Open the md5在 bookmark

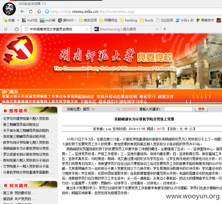click(30, 20)
